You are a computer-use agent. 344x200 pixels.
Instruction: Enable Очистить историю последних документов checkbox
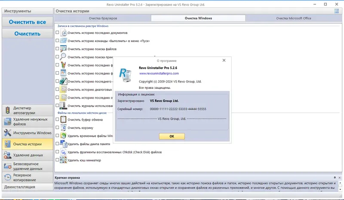coord(57,33)
